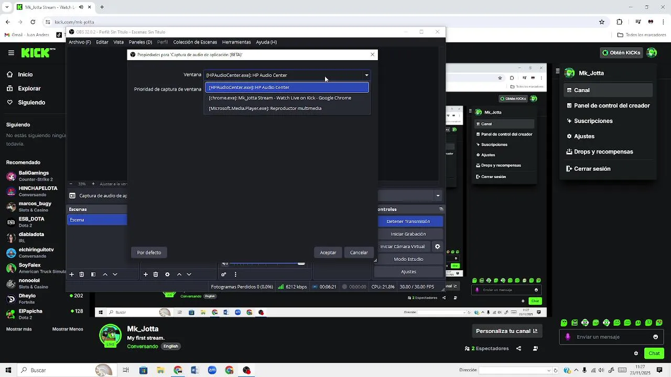671x377 pixels.
Task: Add a new source with the plus icon
Action: point(146,274)
